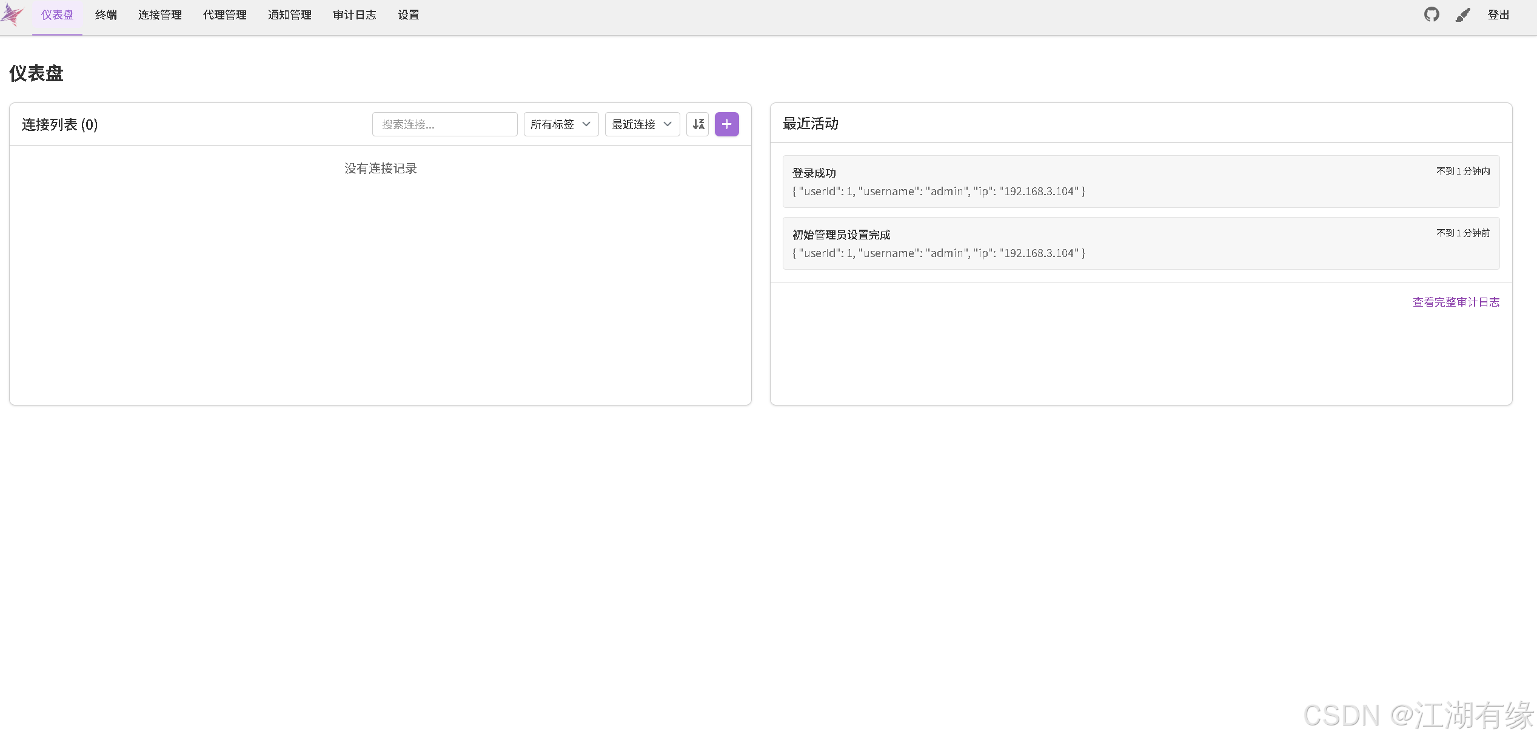Click the 登出 logout button

[1498, 15]
